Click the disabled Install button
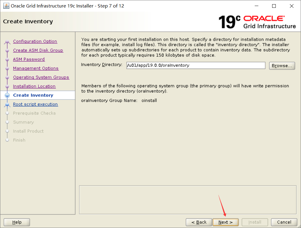The width and height of the screenshot is (301, 228). point(255,222)
